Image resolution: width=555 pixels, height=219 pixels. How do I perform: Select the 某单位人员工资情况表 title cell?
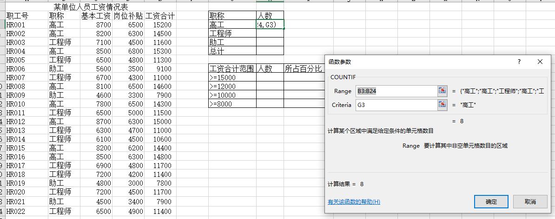(91, 7)
